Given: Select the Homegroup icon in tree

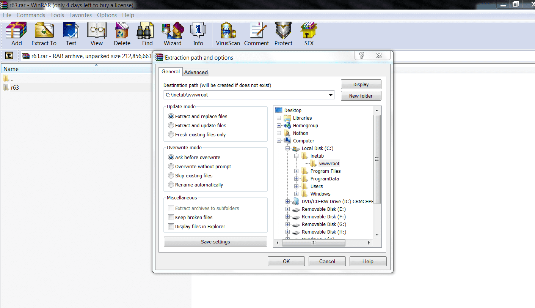Looking at the screenshot, I should coord(287,125).
